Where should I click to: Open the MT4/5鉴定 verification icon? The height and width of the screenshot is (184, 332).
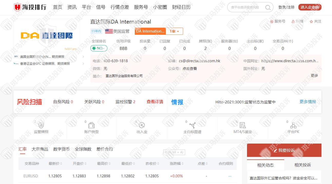pos(242,125)
